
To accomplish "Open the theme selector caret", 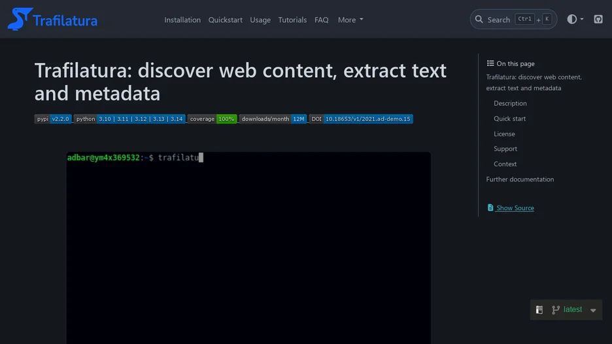I will click(581, 19).
